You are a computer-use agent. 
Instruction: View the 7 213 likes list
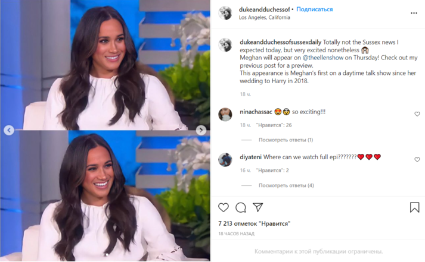pos(255,223)
